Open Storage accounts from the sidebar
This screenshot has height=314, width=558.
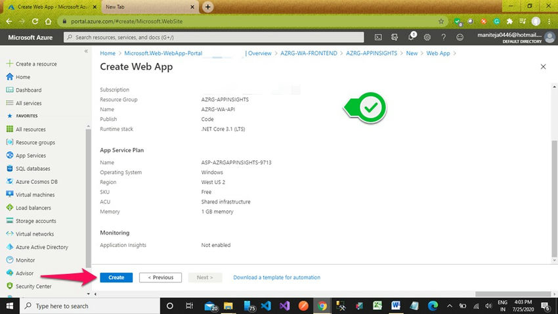pyautogui.click(x=35, y=221)
